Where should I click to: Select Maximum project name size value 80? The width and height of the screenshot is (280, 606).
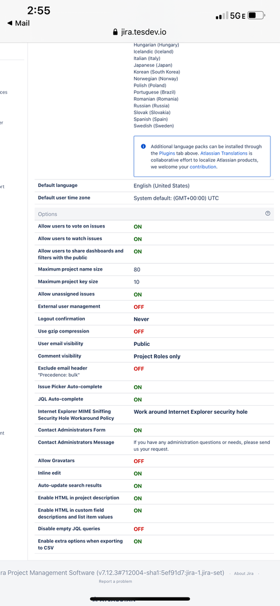(137, 270)
